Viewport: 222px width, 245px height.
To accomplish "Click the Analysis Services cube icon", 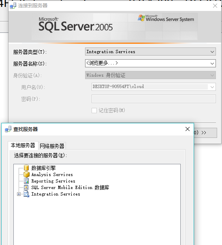I will pyautogui.click(x=26, y=174).
